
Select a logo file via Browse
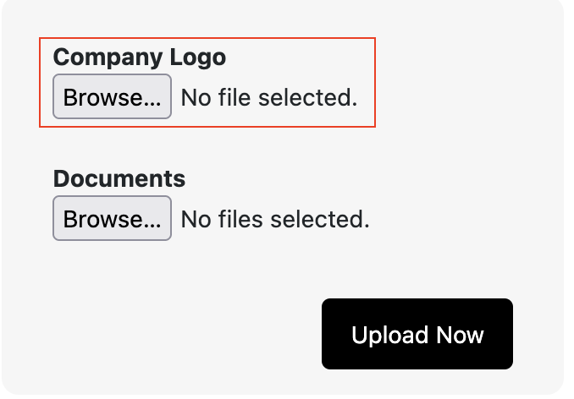click(x=112, y=97)
